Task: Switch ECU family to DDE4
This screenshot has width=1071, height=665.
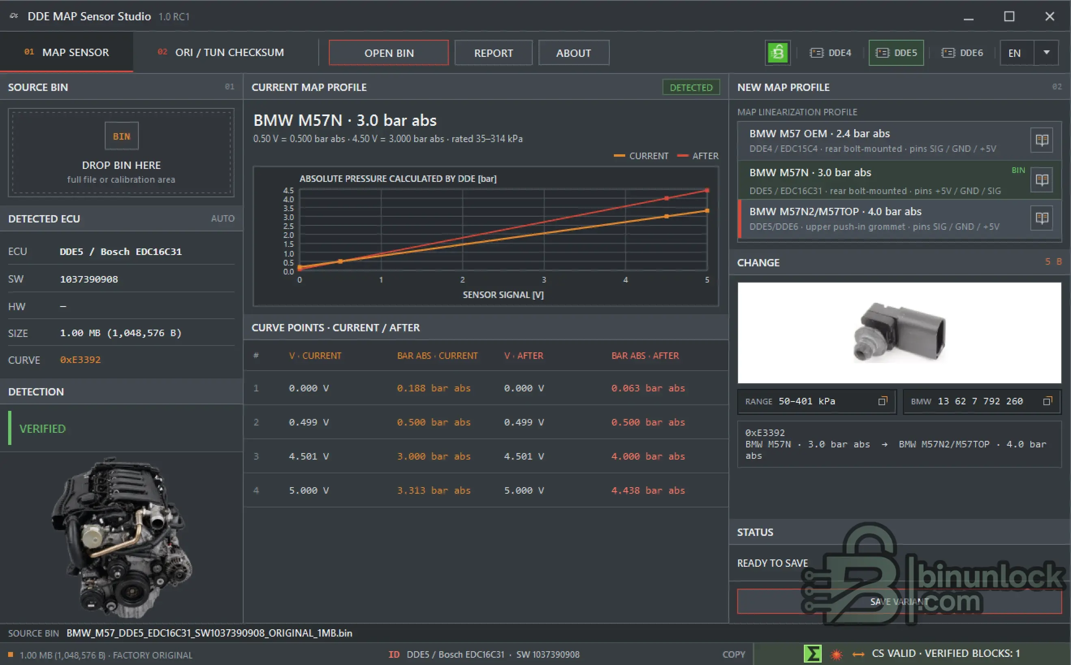Action: click(830, 53)
